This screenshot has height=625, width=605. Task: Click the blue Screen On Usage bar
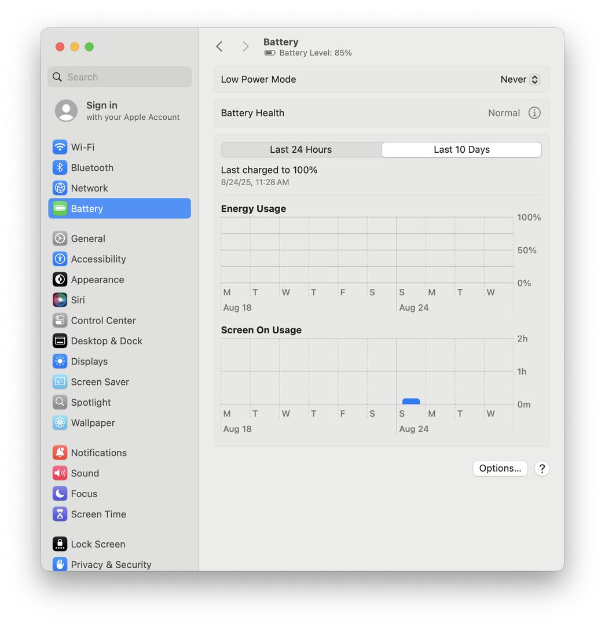(x=411, y=402)
